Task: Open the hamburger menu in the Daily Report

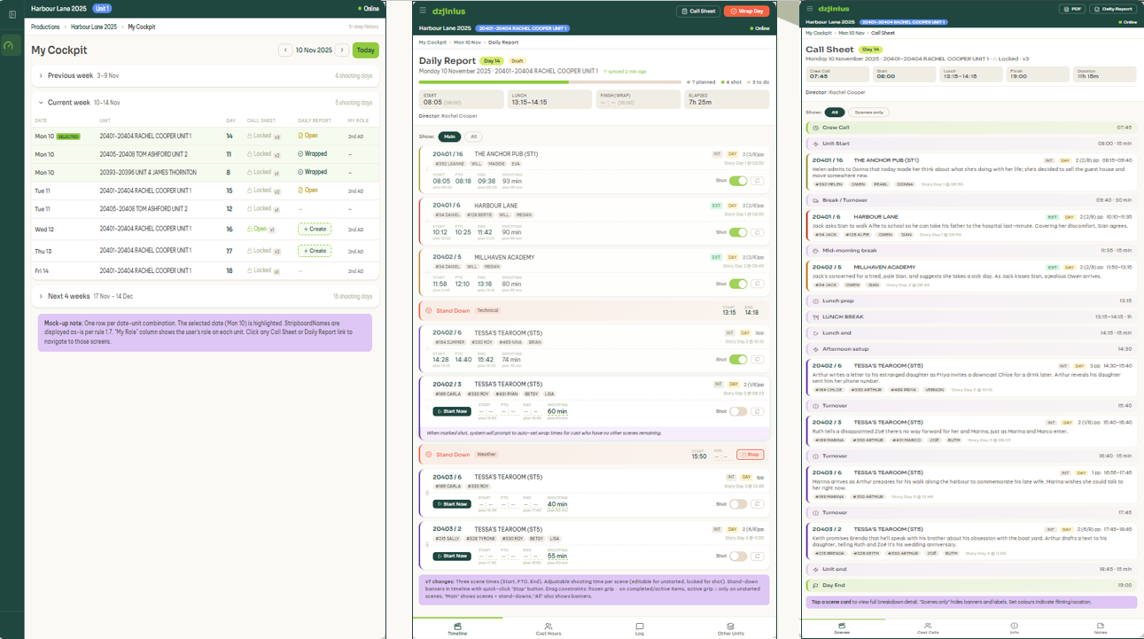Action: 423,12
